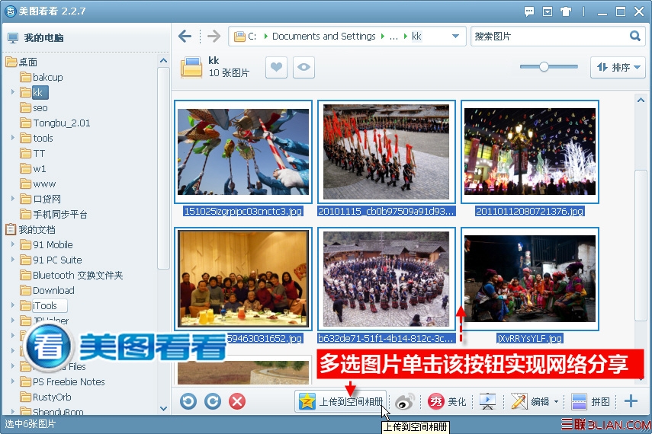652x434 pixels.
Task: Select the RustyOrb folder
Action: [46, 397]
